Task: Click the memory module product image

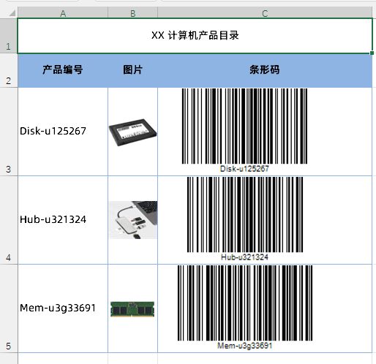Action: tap(132, 309)
